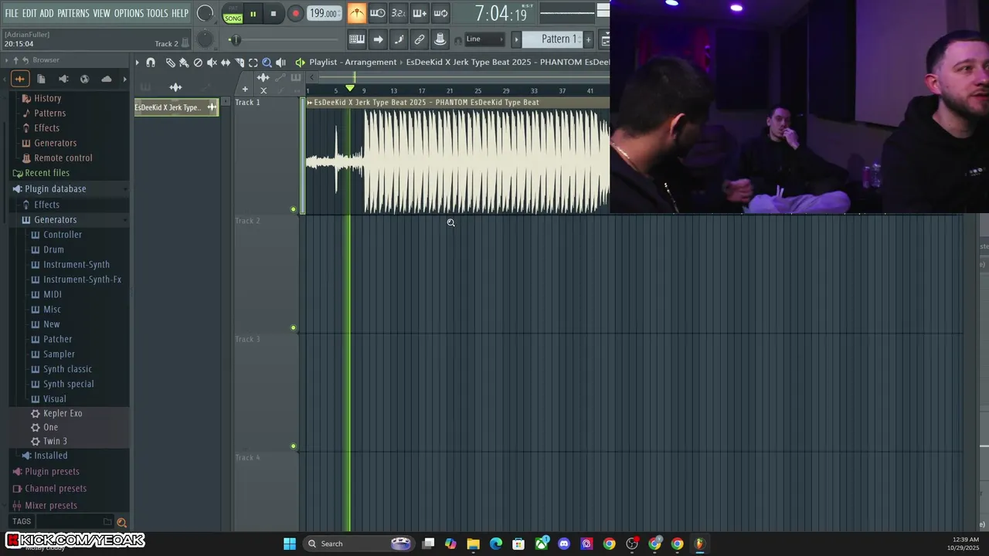Screen dimensions: 989x556
Task: Select the Slip tool in playlist toolbar
Action: tap(226, 63)
